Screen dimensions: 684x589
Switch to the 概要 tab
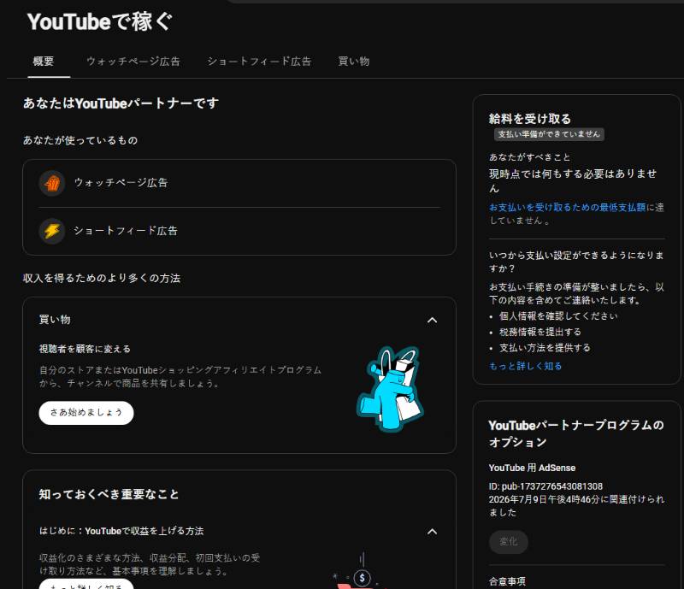(44, 62)
